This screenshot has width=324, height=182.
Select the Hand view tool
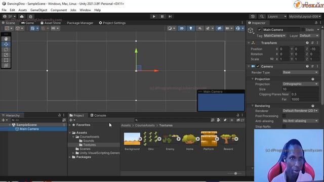click(x=6, y=39)
